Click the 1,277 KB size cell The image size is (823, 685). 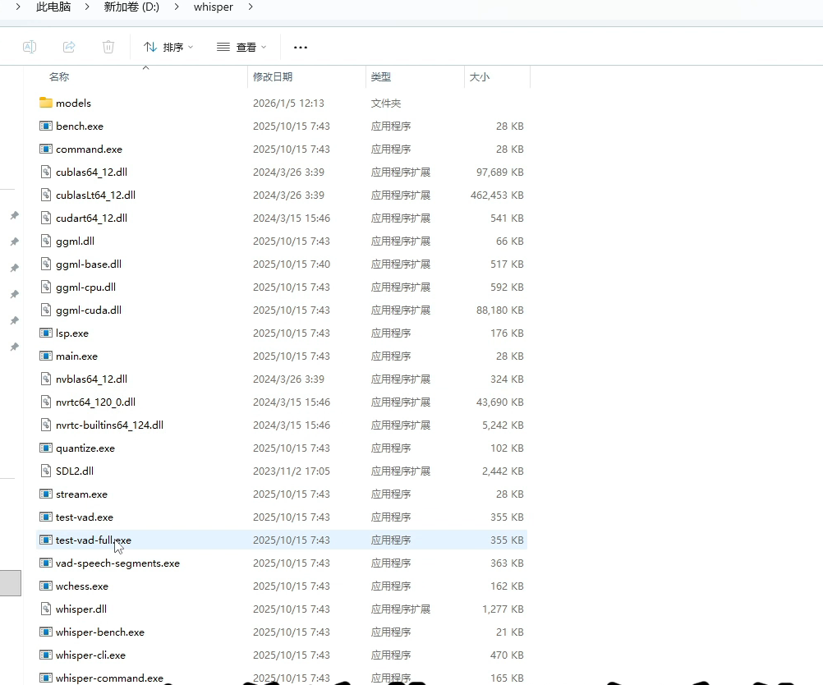click(503, 609)
